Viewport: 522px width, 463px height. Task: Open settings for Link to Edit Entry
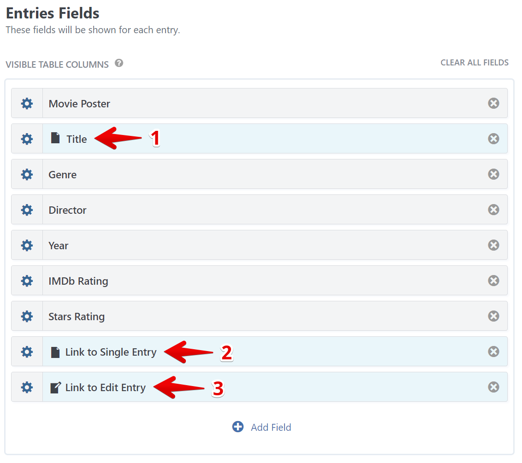click(27, 387)
